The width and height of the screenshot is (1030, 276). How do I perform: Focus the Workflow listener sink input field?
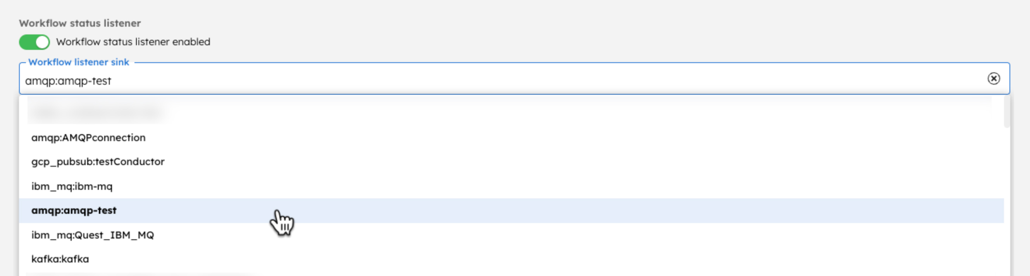pyautogui.click(x=480, y=81)
